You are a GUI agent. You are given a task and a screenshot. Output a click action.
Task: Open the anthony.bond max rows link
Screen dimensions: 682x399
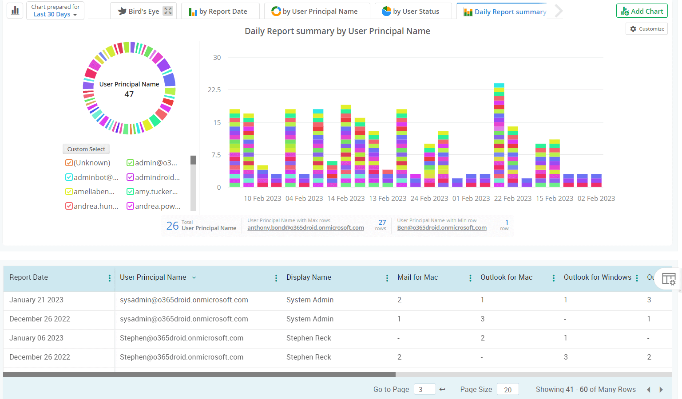[305, 227]
